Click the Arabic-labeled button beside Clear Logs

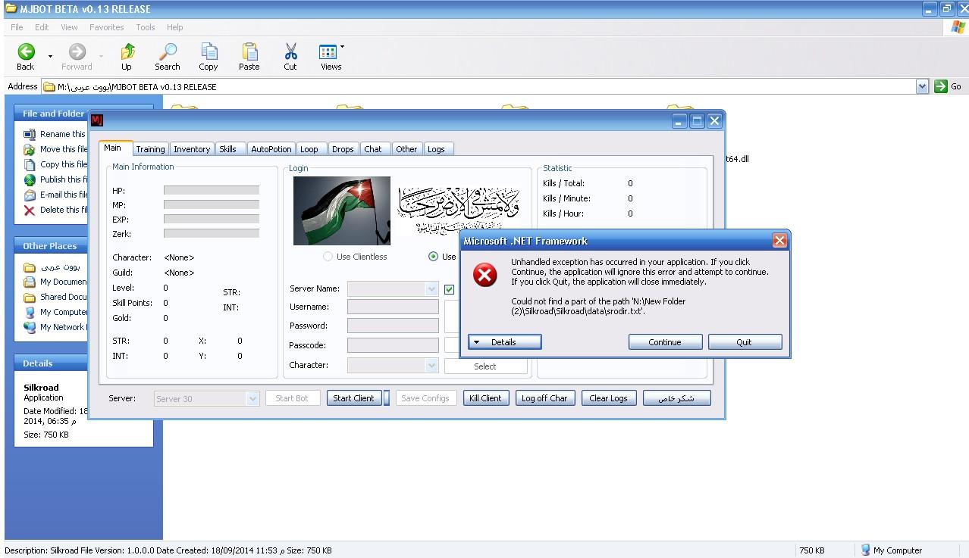[676, 398]
